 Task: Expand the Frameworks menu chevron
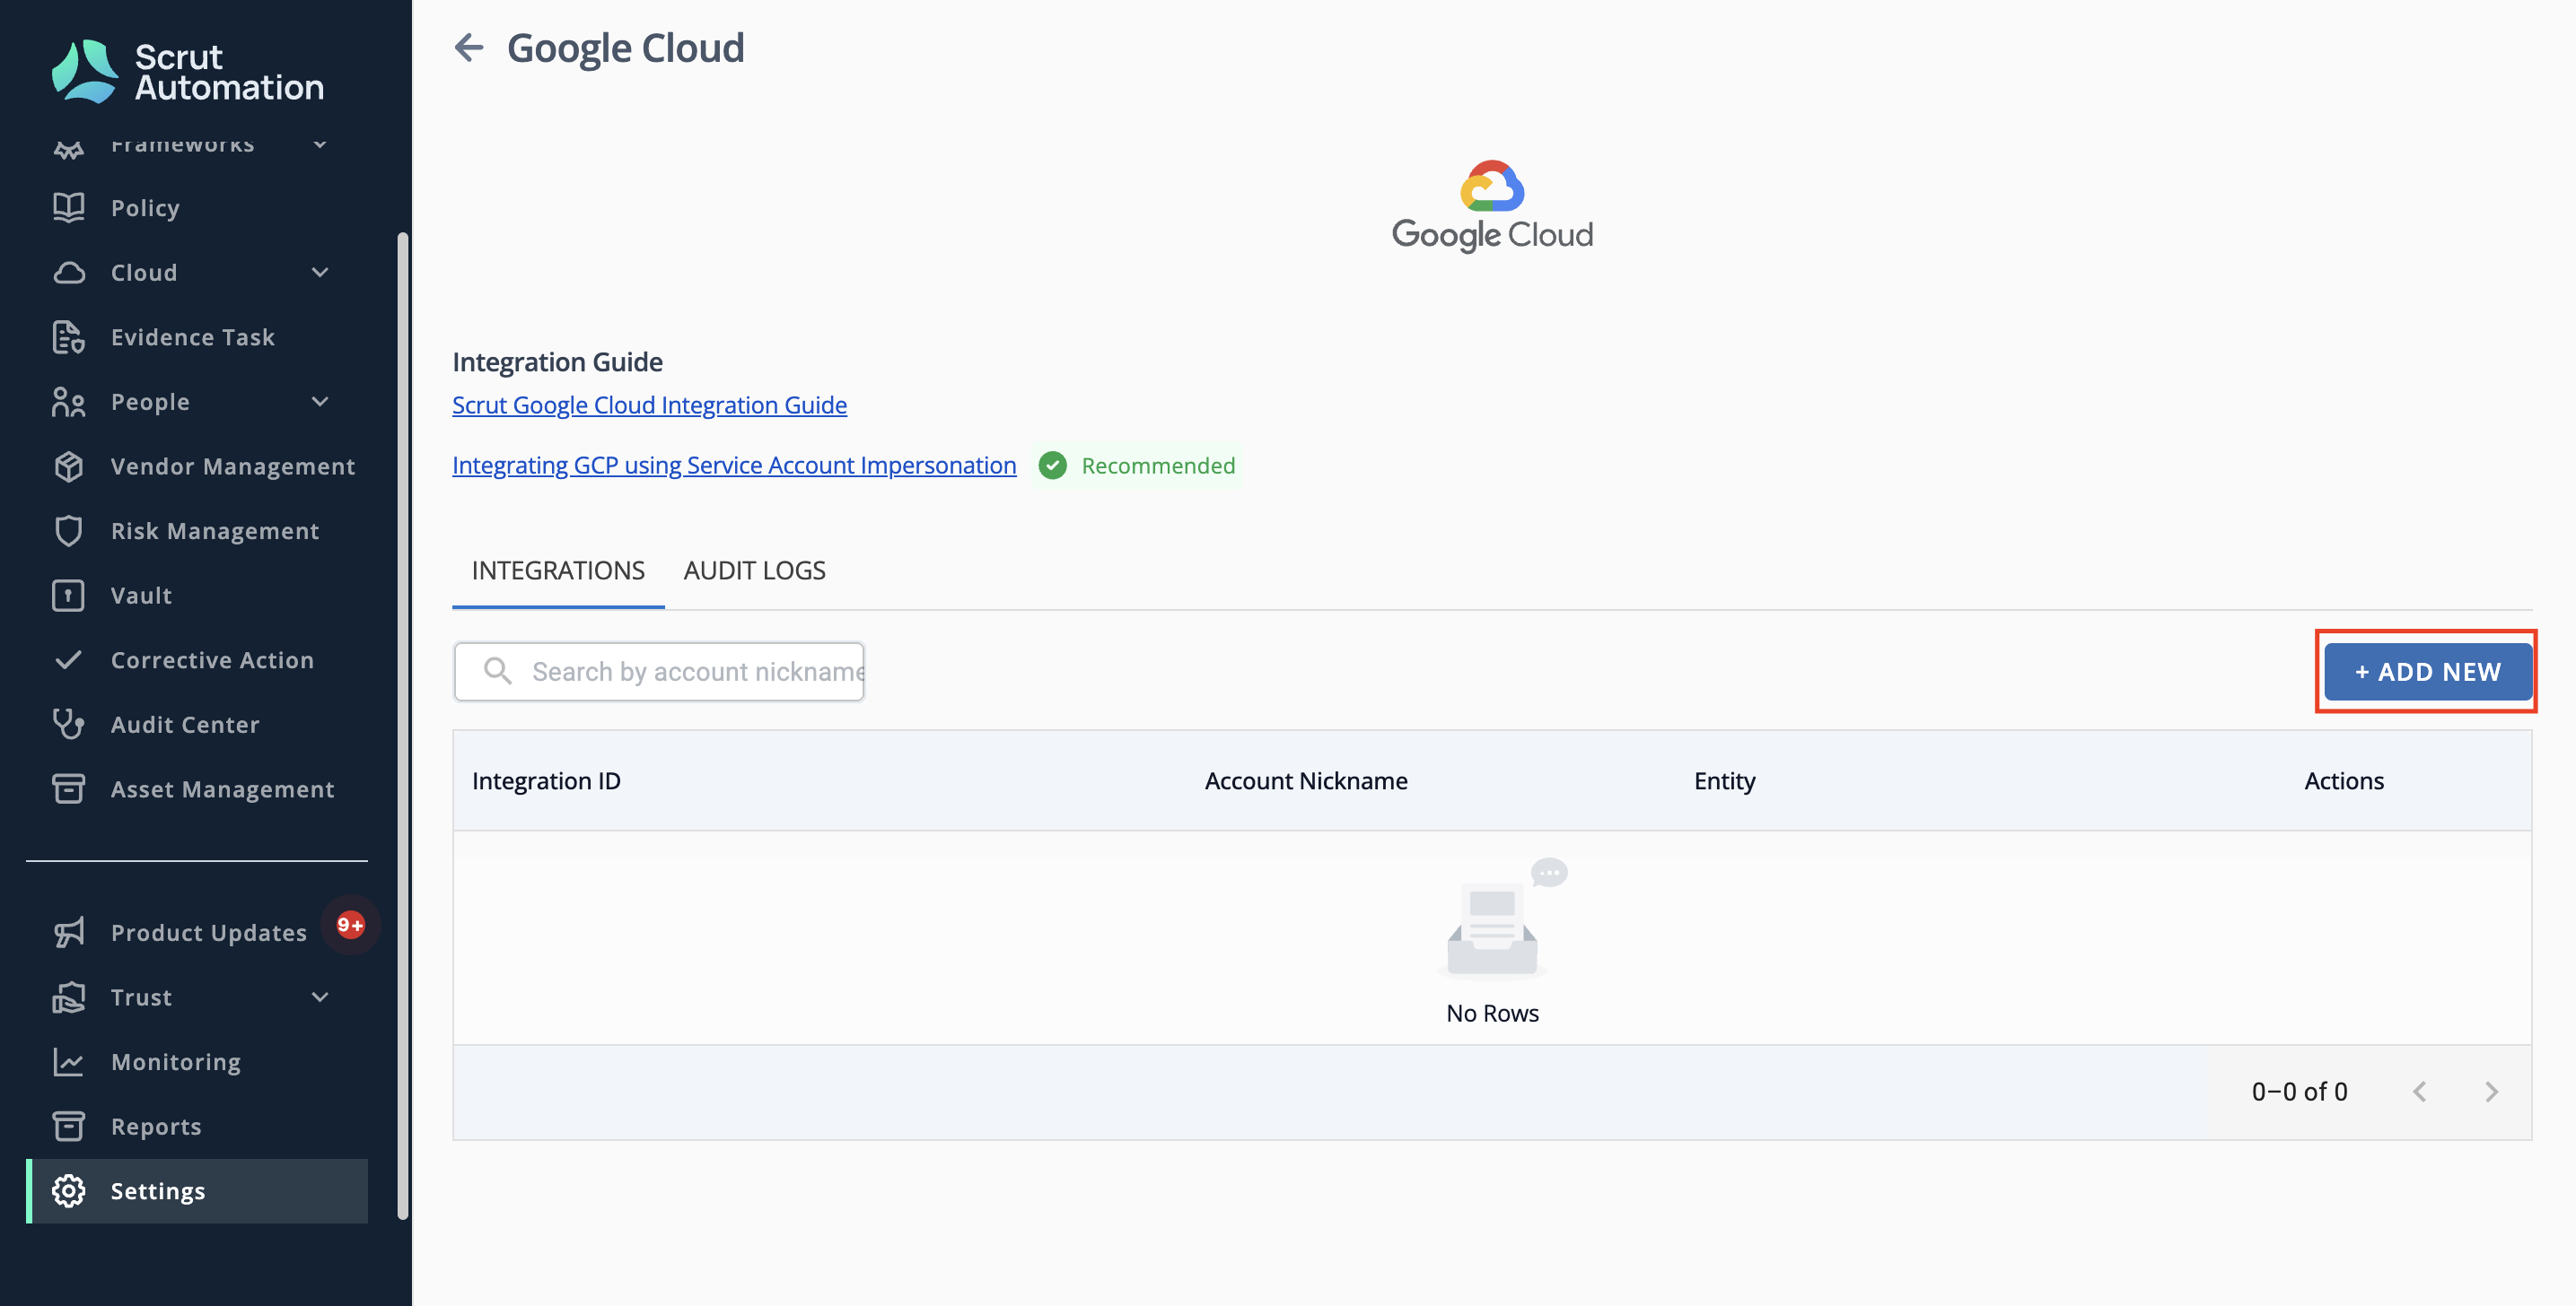[x=320, y=144]
